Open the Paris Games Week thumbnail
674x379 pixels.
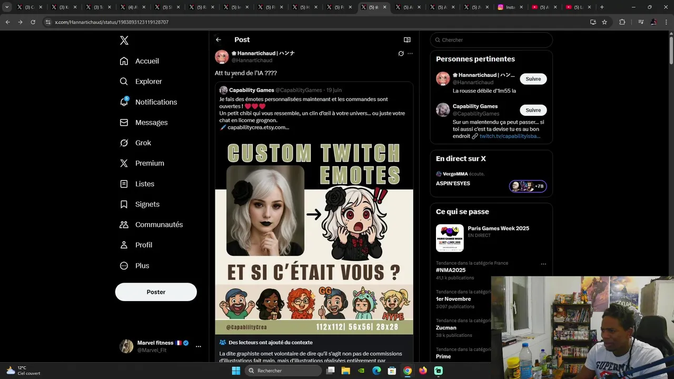point(450,238)
